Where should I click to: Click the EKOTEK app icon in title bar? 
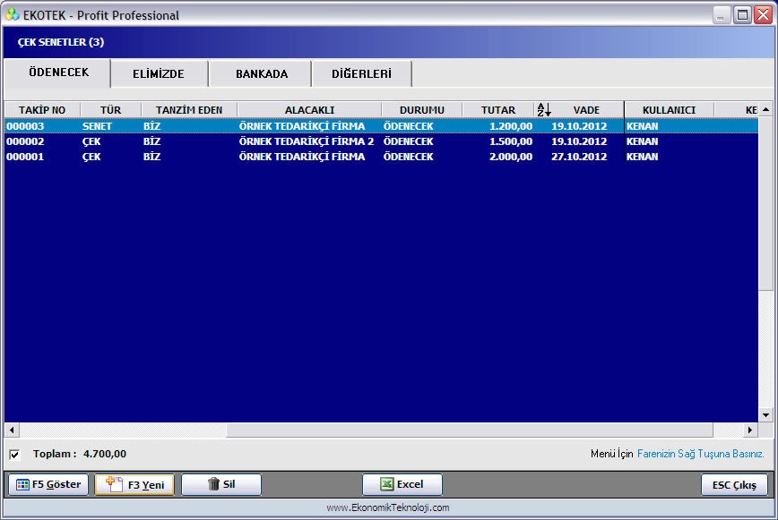[x=13, y=15]
